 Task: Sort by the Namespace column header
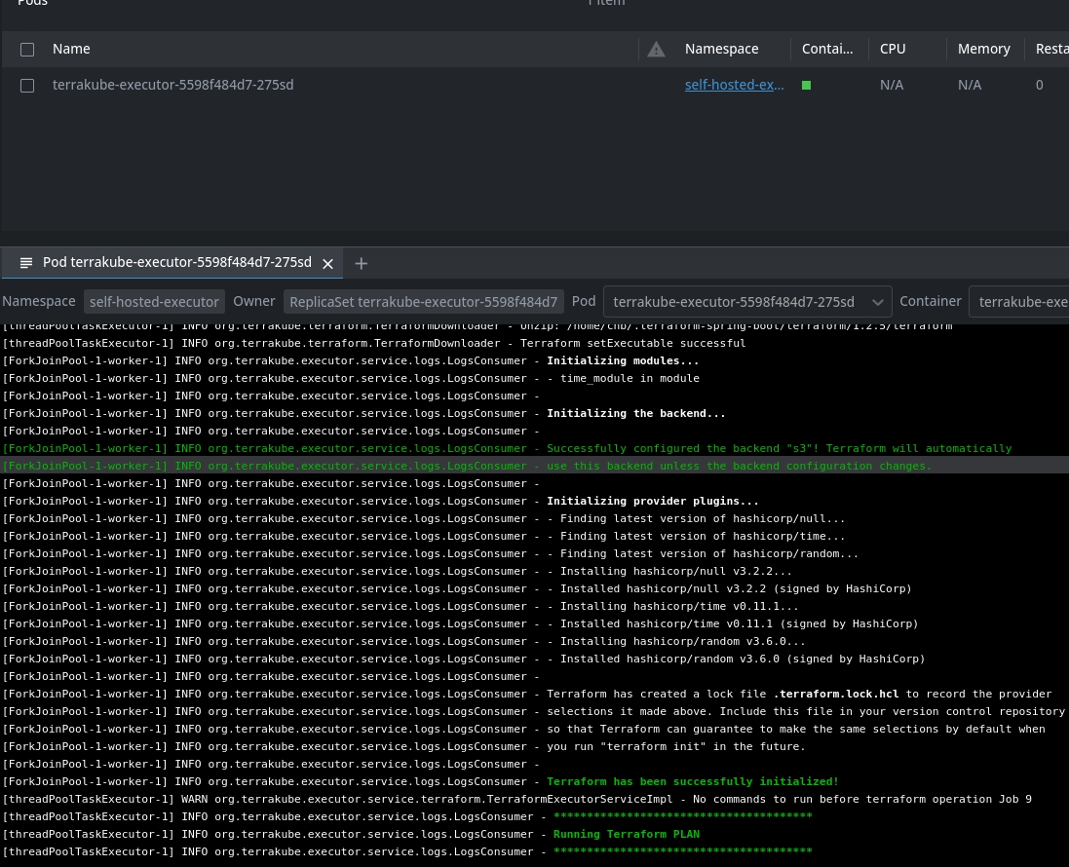[721, 49]
